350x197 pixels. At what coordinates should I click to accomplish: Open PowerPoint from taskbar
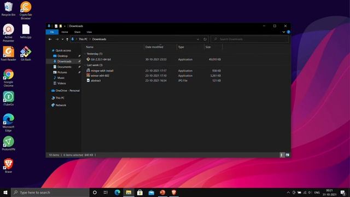point(162,192)
